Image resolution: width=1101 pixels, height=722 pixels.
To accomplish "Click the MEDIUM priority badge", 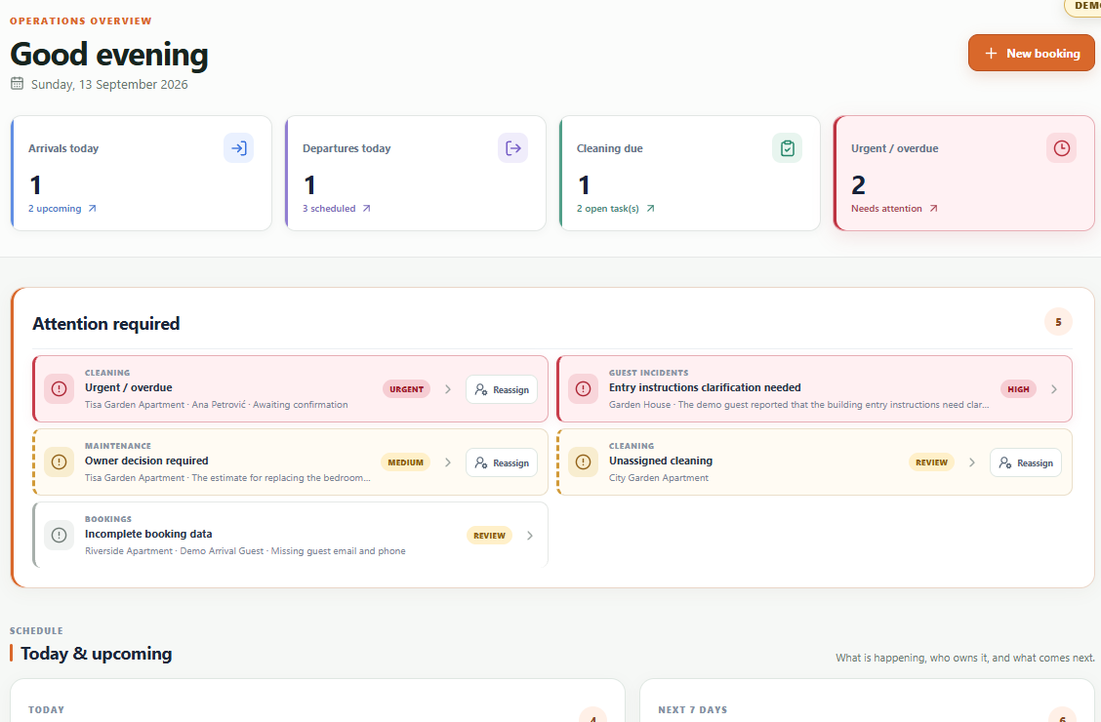I will pyautogui.click(x=405, y=462).
